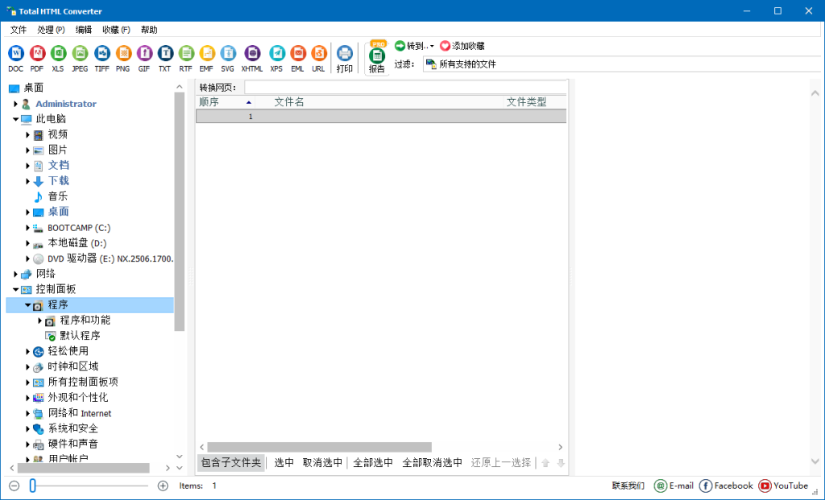The image size is (825, 500).
Task: Expand the Administrator tree node
Action: click(16, 104)
